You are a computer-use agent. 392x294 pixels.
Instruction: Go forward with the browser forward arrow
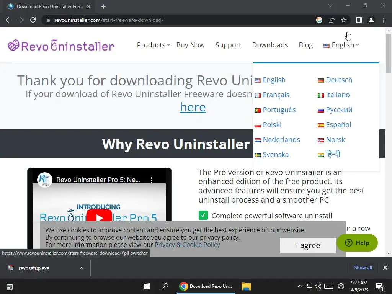[21, 20]
